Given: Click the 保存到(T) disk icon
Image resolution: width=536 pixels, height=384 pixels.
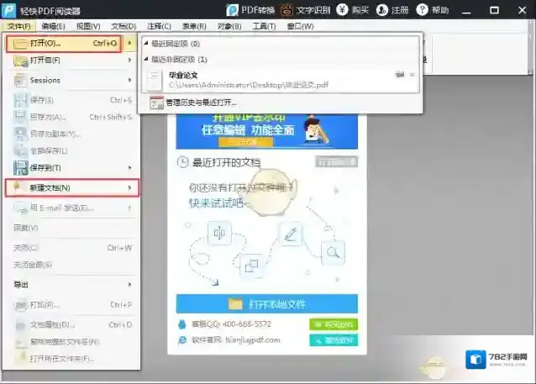Looking at the screenshot, I should pyautogui.click(x=20, y=167).
